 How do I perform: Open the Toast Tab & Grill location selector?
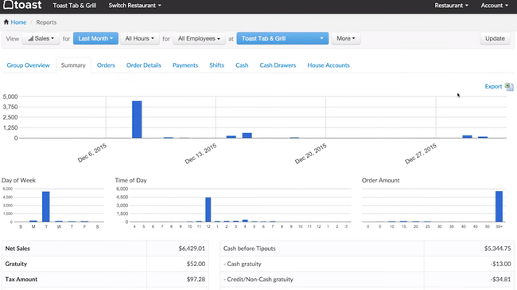[282, 39]
